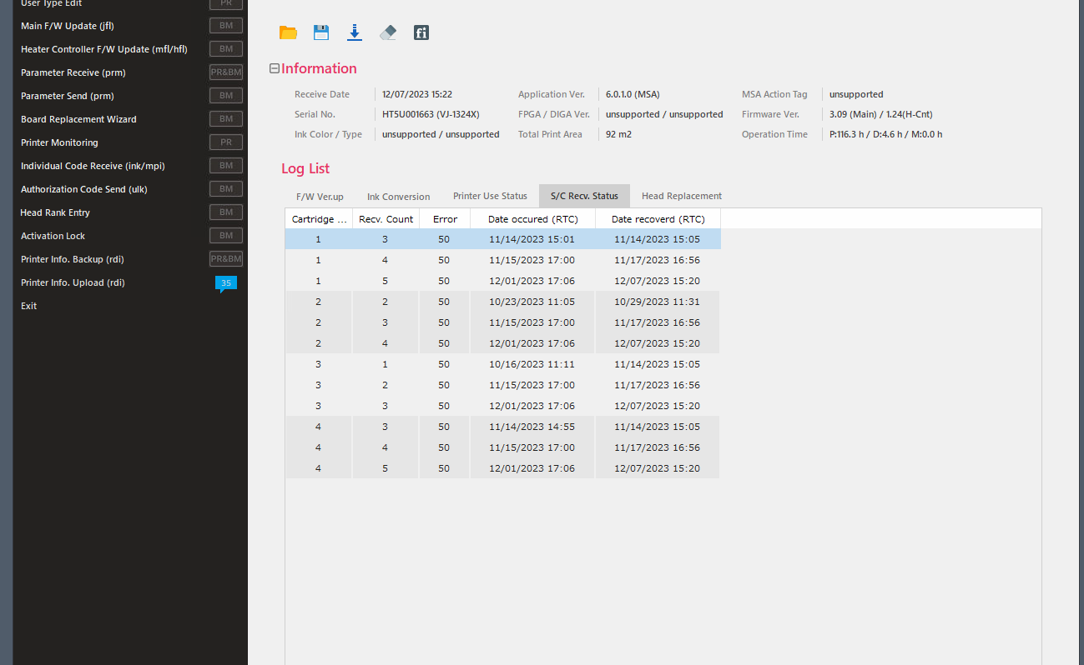
Task: Open Head Rank Entry
Action: pos(55,212)
